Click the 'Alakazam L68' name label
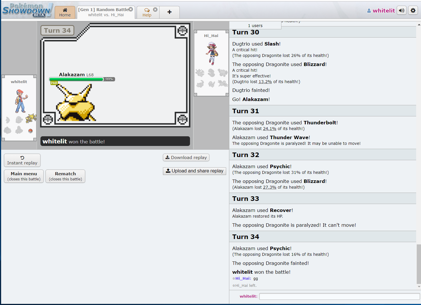 click(76, 75)
